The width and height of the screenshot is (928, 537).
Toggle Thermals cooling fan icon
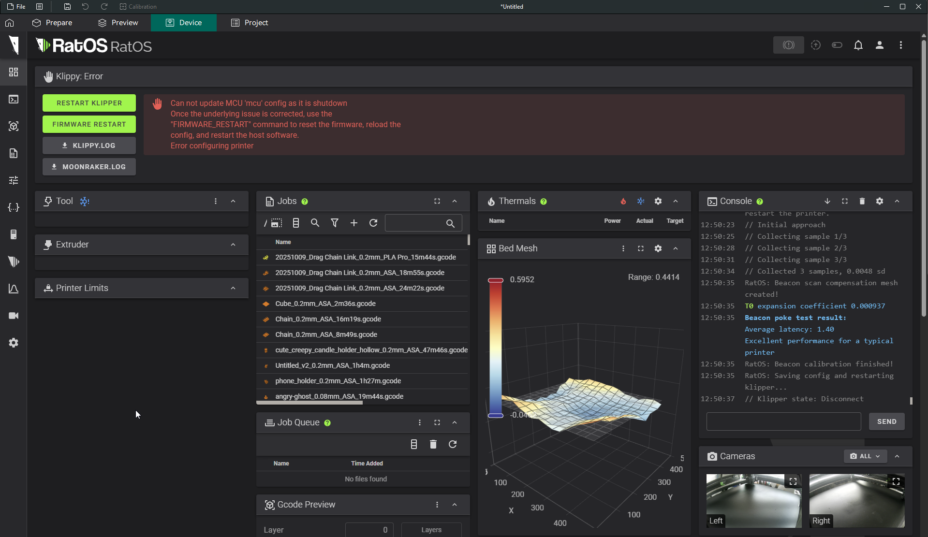[x=640, y=201]
